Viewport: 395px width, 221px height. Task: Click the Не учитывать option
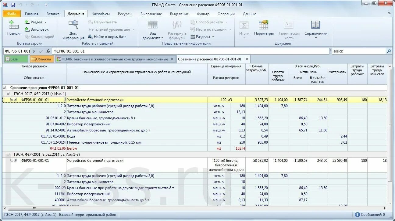[102, 22]
